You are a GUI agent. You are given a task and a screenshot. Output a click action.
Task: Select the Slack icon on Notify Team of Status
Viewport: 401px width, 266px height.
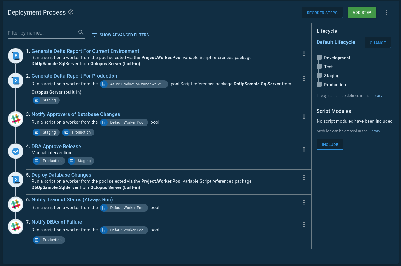[x=15, y=204]
